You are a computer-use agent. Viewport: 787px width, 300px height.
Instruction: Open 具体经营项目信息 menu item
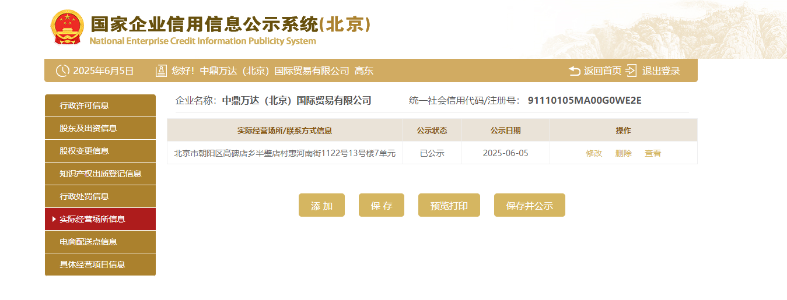pos(100,264)
